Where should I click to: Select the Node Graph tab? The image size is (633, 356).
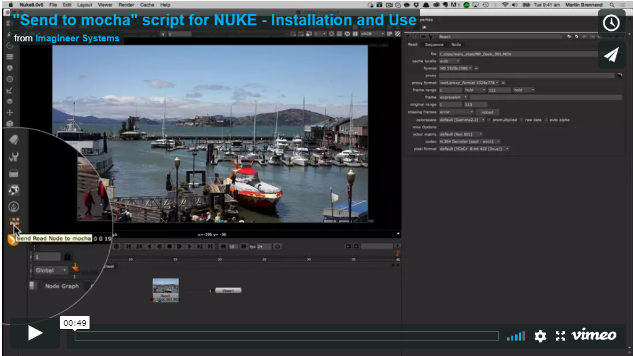click(x=62, y=286)
